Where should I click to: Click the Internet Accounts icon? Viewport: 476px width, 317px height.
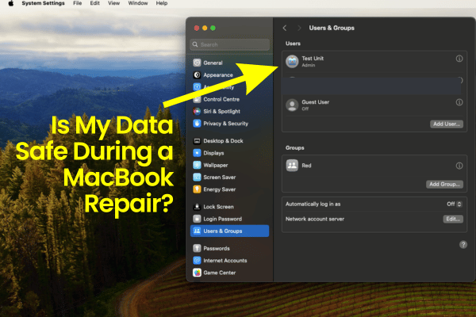tap(197, 260)
